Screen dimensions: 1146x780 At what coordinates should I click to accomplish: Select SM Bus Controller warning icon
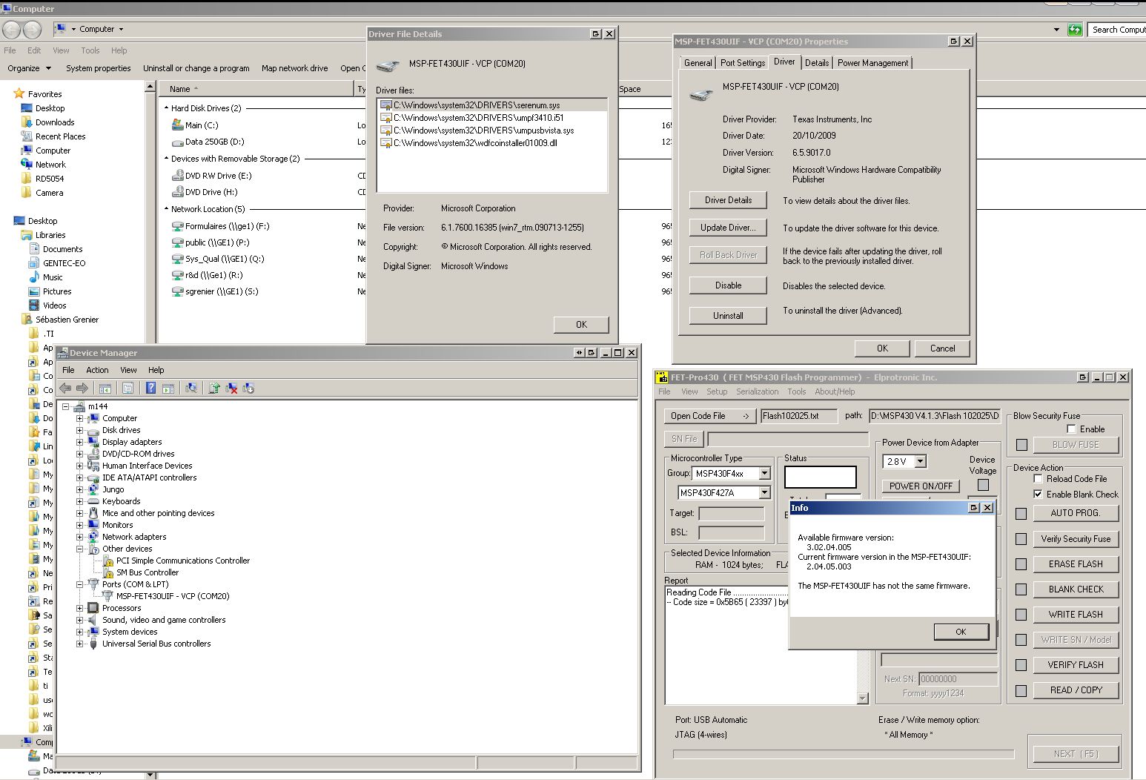pyautogui.click(x=107, y=572)
